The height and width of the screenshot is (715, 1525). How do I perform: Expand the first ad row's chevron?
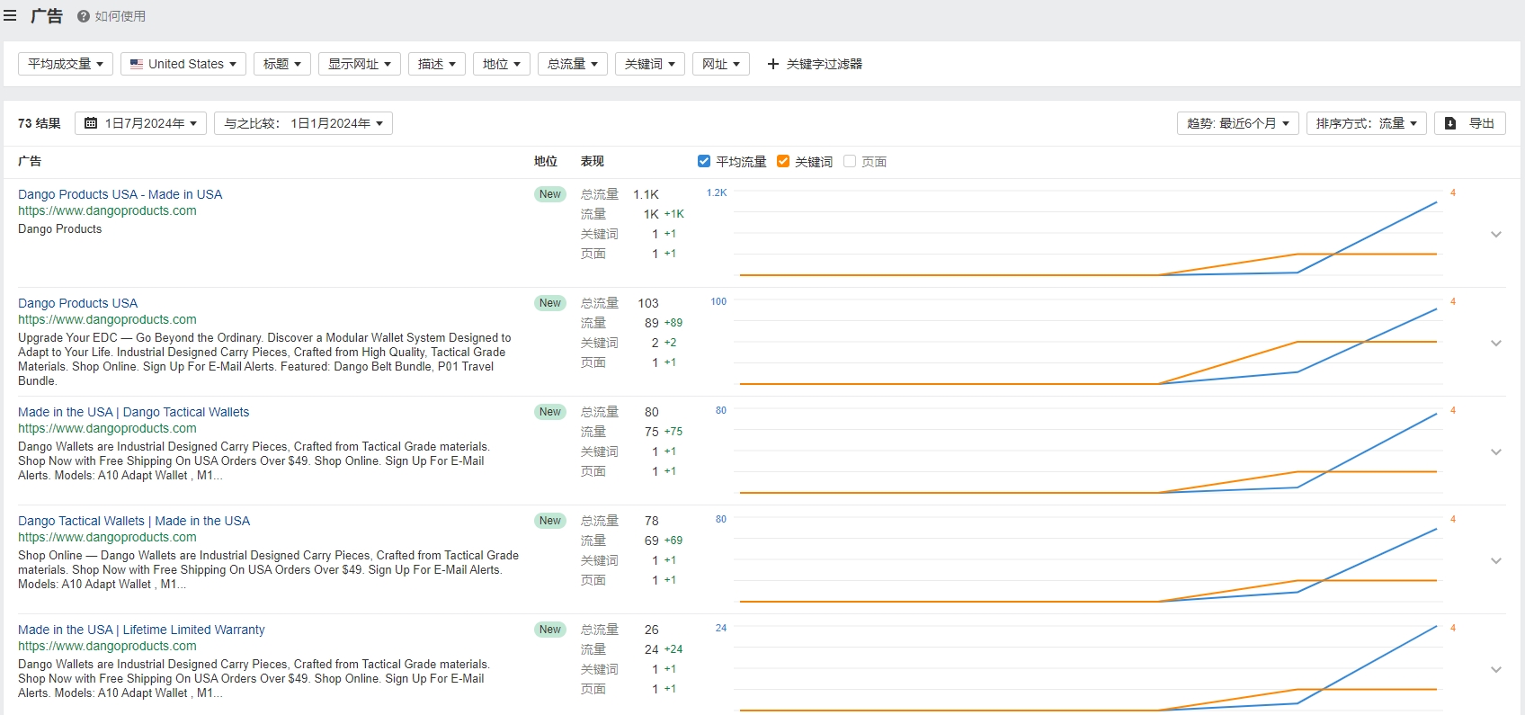1496,234
